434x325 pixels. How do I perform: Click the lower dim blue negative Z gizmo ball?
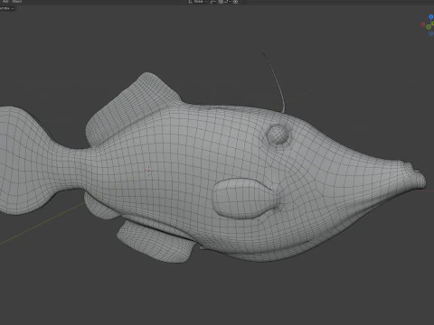pyautogui.click(x=430, y=34)
